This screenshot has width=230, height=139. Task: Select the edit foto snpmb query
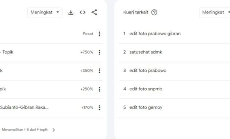pyautogui.click(x=146, y=89)
